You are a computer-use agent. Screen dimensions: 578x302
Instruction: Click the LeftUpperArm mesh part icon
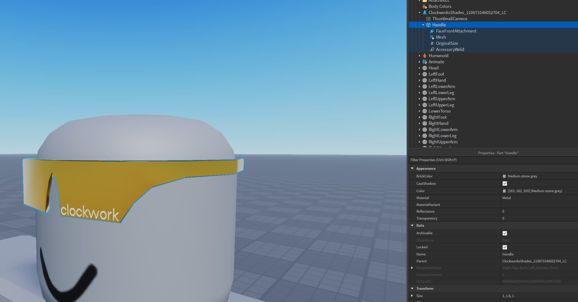(x=424, y=99)
